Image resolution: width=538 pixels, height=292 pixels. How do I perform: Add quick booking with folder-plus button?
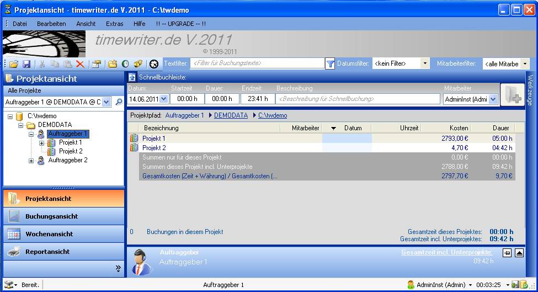tap(513, 95)
